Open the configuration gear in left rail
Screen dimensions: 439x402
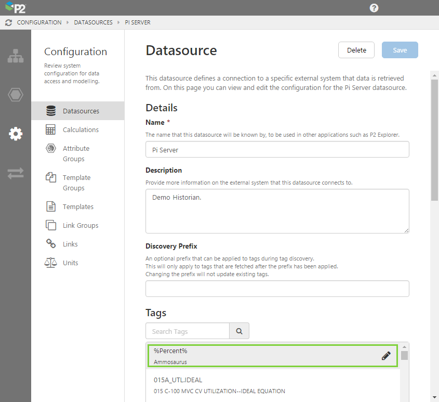pyautogui.click(x=15, y=134)
